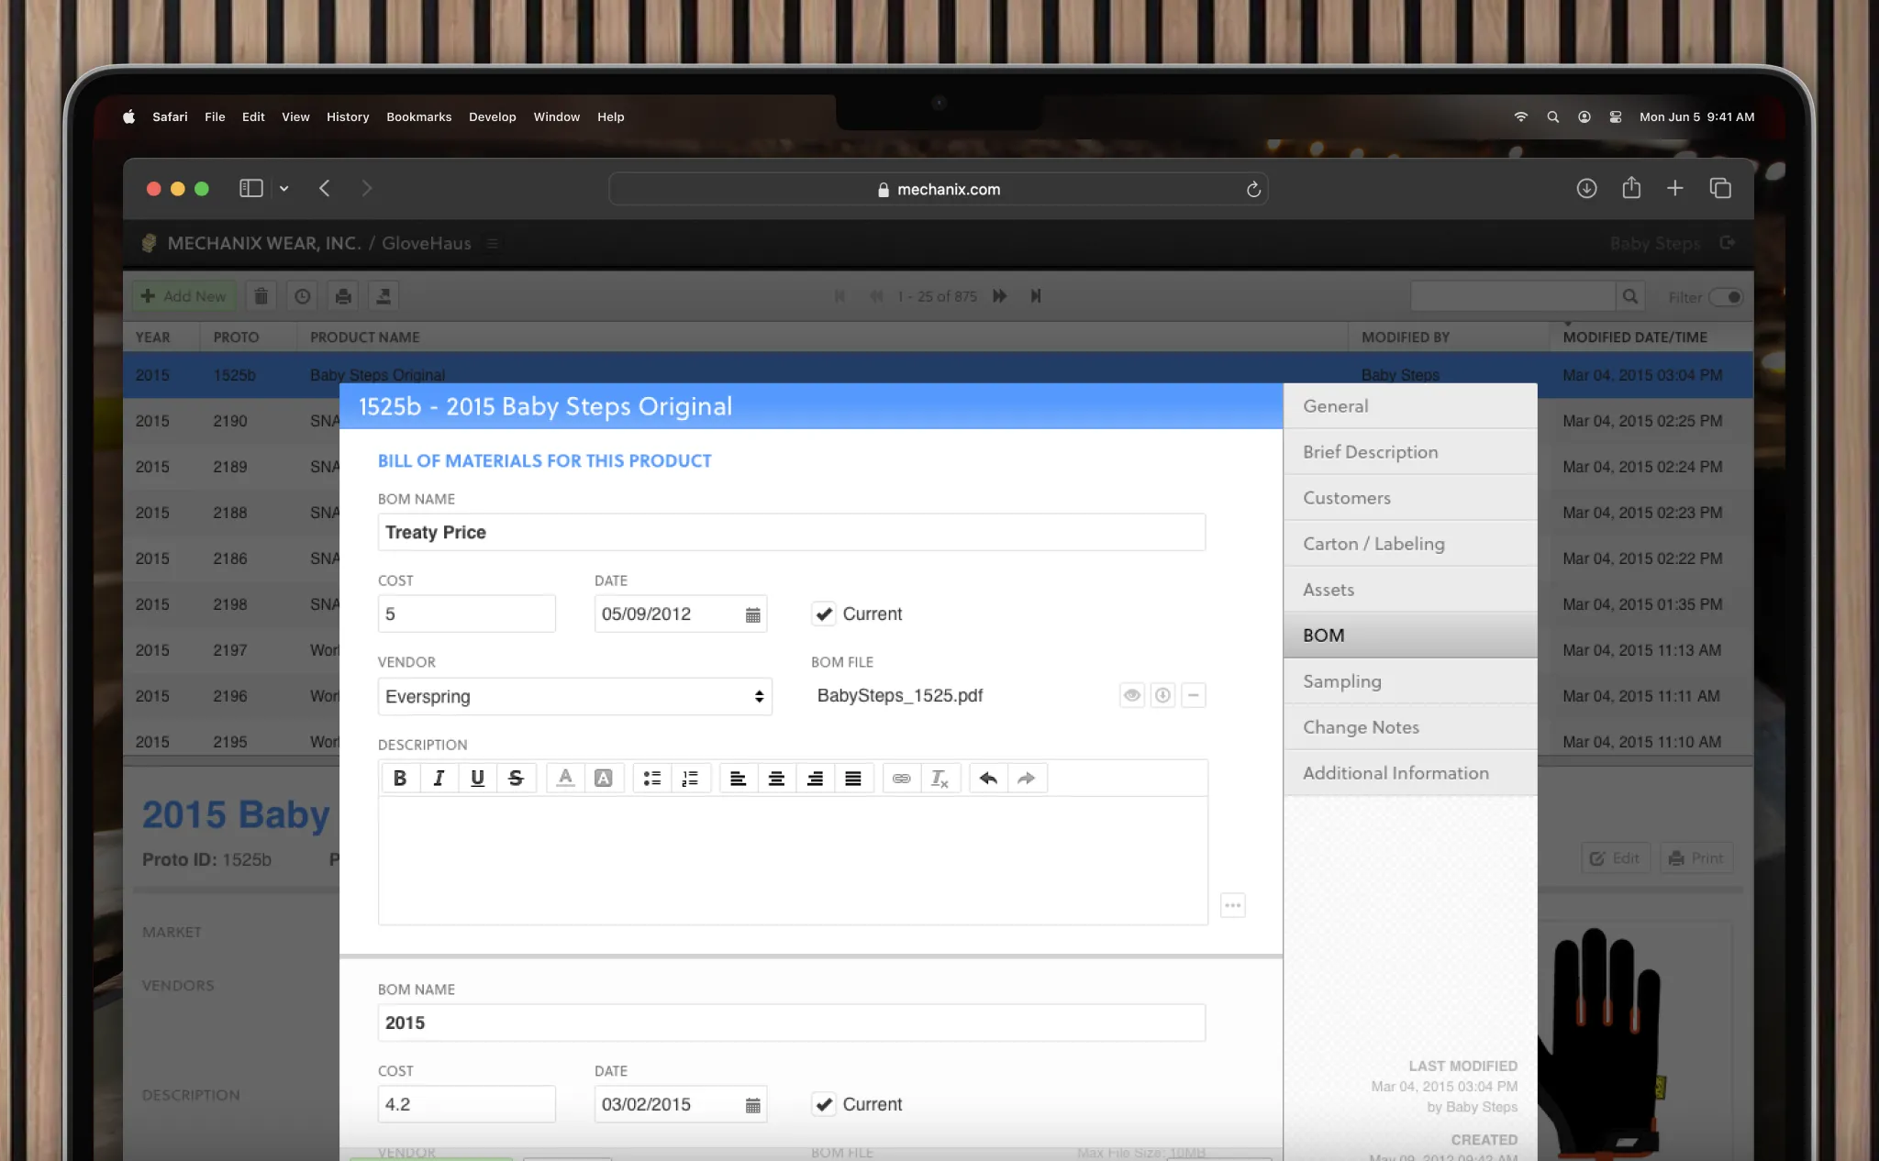Preview BabySteps_1525.pdf with eye icon
Screen dimensions: 1879x1161
[1132, 695]
